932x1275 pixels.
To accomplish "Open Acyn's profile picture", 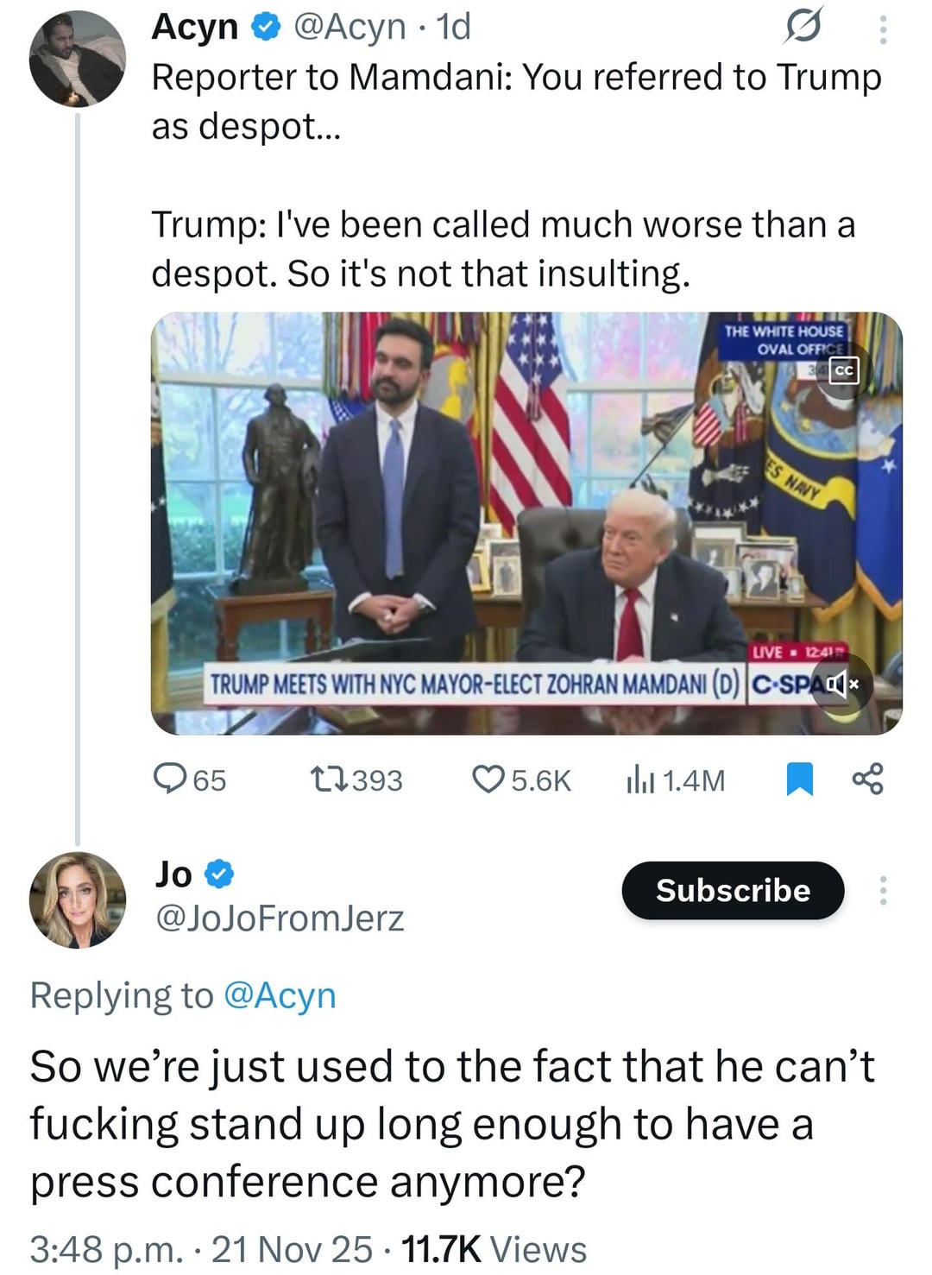I will 78,59.
